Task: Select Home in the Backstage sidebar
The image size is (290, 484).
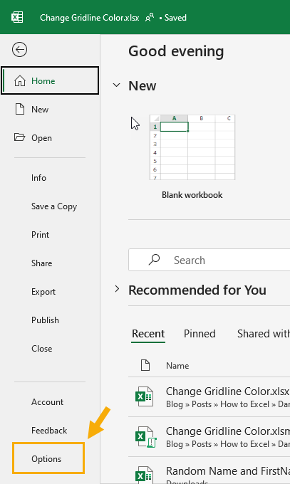Action: 50,81
